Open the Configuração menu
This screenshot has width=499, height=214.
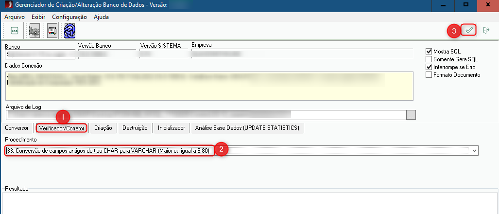(x=69, y=17)
